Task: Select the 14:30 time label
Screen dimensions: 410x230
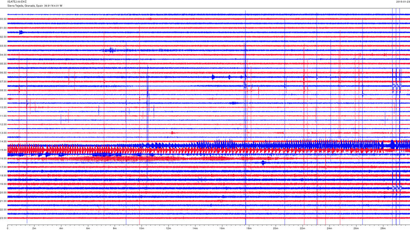Action: click(x=3, y=141)
